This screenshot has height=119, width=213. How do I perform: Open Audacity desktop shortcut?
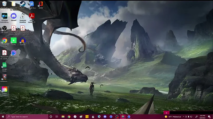[x=22, y=42]
